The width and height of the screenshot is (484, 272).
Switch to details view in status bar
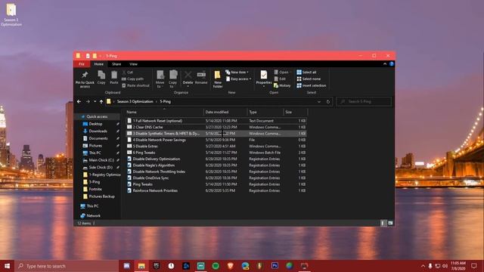pos(383,223)
